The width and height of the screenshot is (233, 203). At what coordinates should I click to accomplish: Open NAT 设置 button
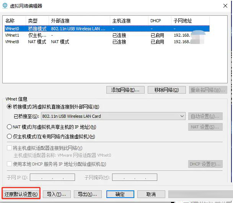[x=205, y=127]
